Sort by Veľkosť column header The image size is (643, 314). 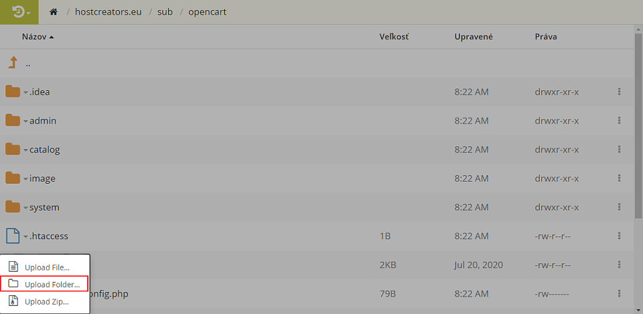click(394, 37)
